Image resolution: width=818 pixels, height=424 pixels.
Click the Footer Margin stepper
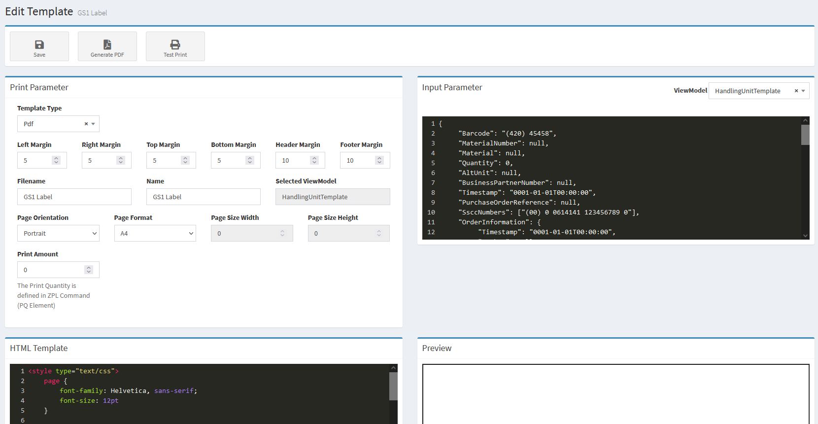[x=379, y=160]
